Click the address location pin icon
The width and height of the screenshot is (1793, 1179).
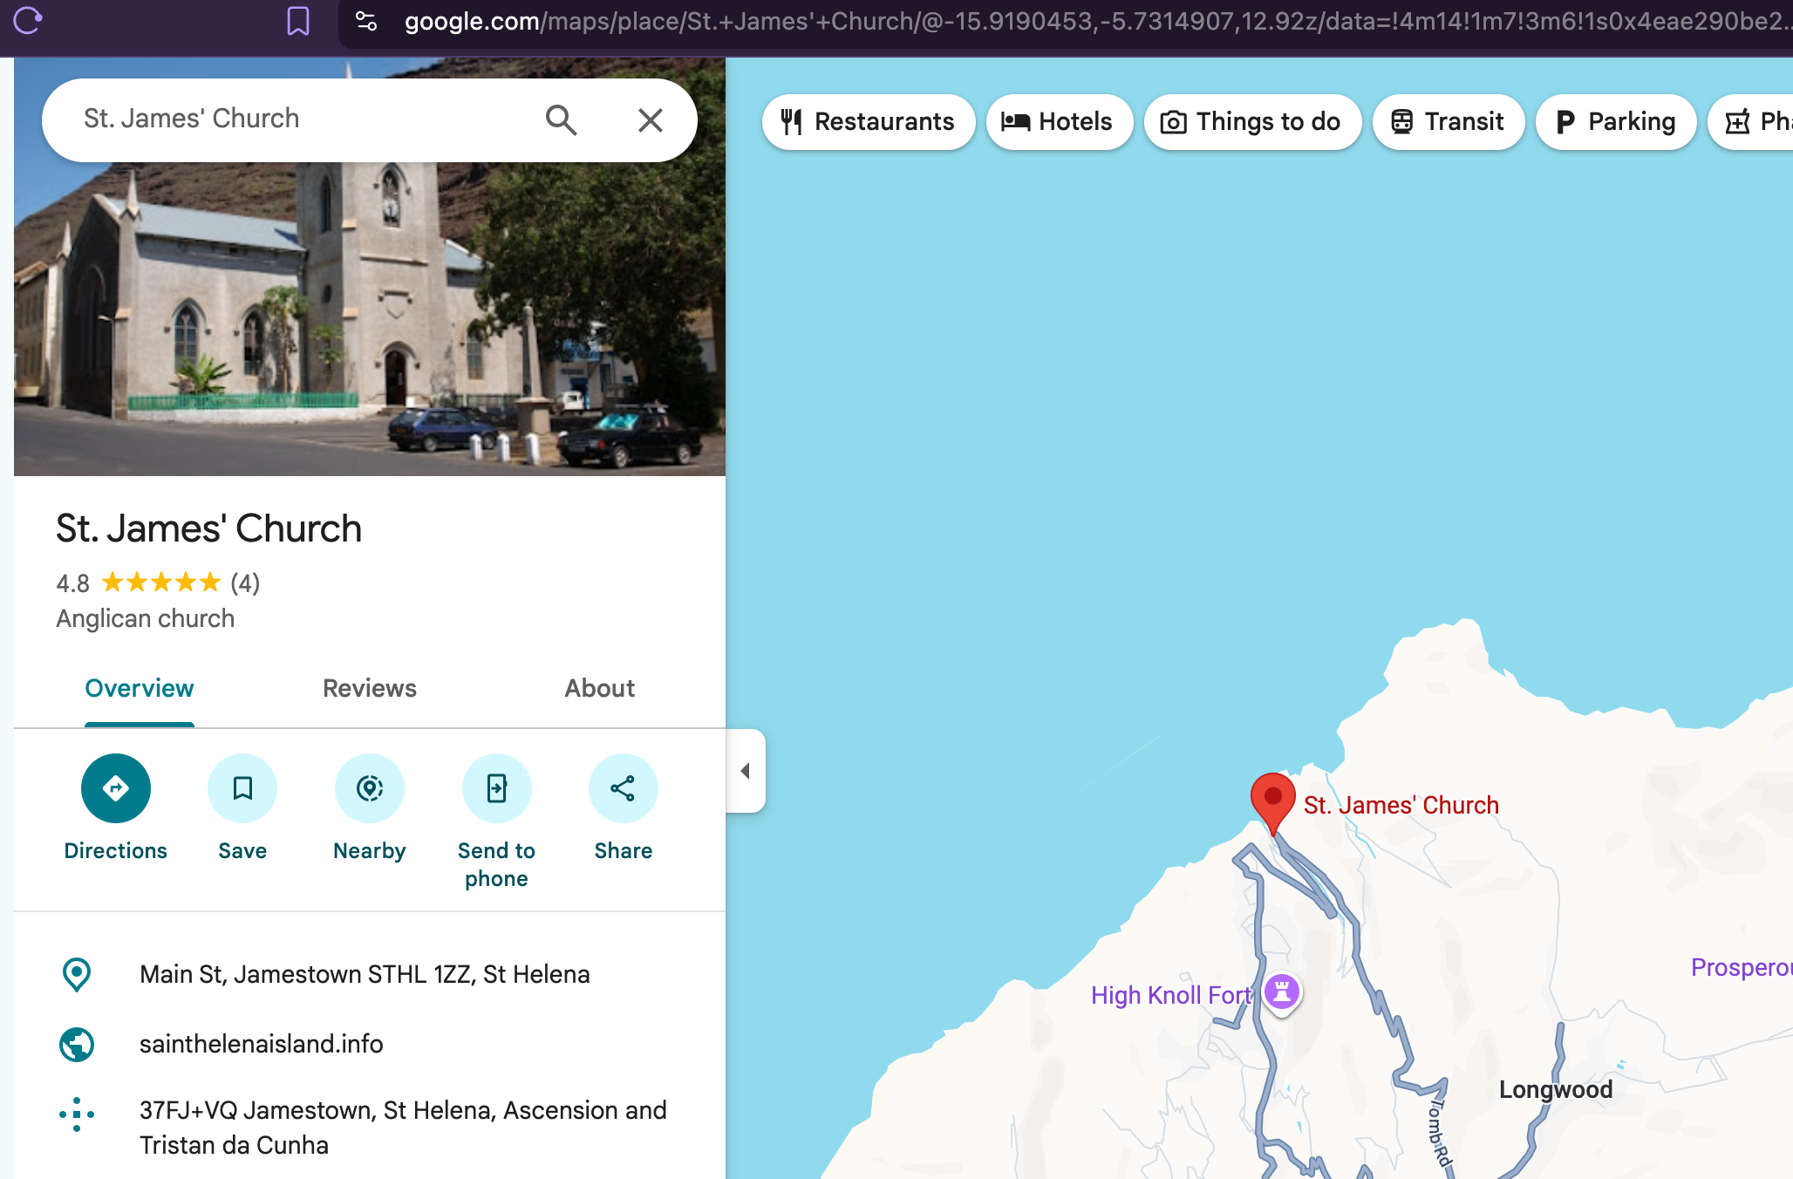[77, 974]
